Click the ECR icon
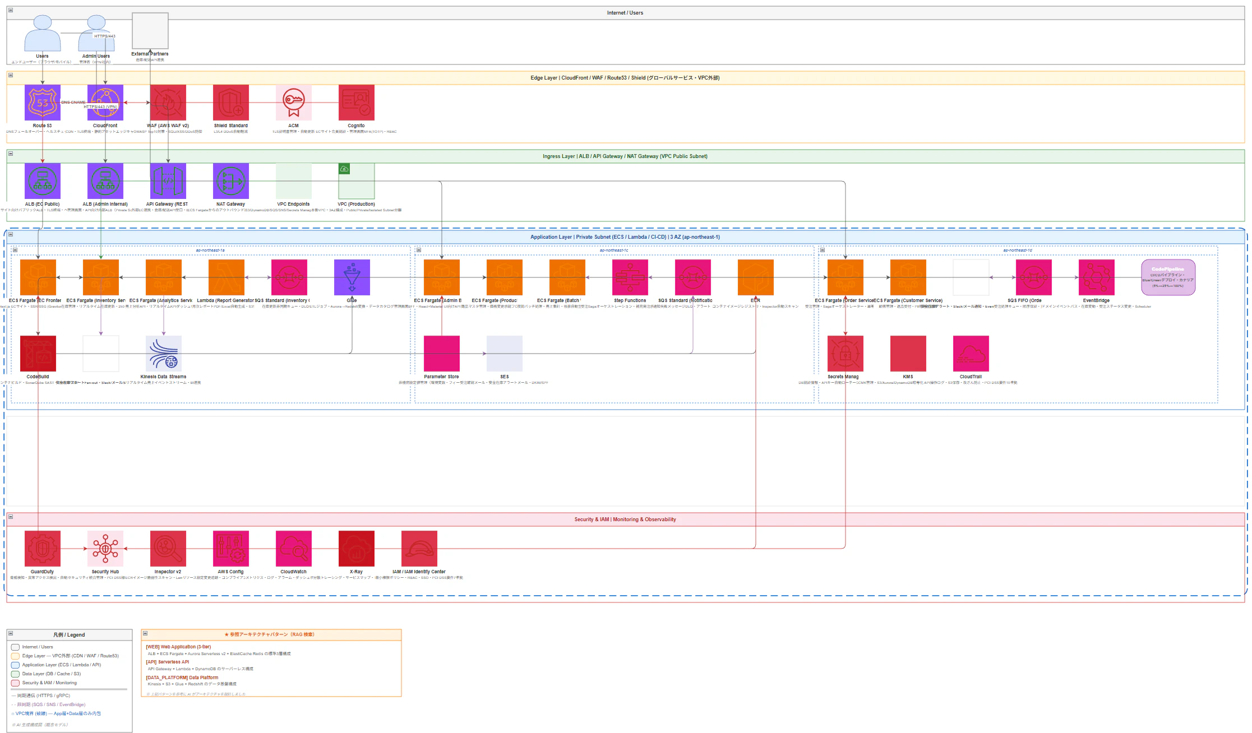The width and height of the screenshot is (1252, 733). 756,277
